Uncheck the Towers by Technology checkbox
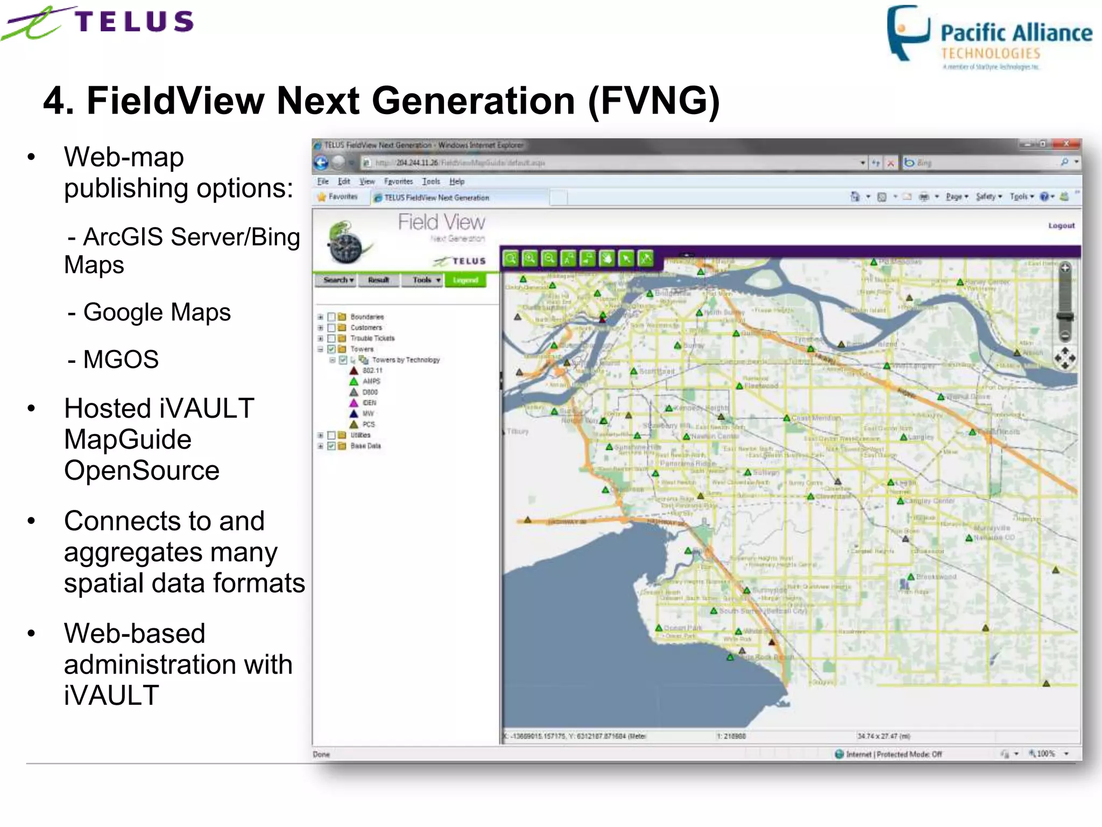The image size is (1102, 827). [x=343, y=360]
